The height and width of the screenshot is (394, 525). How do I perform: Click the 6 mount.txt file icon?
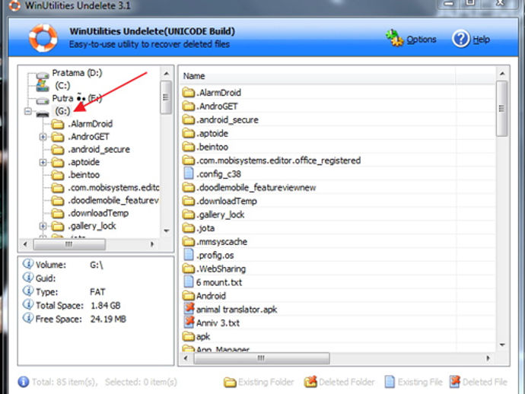pos(189,282)
